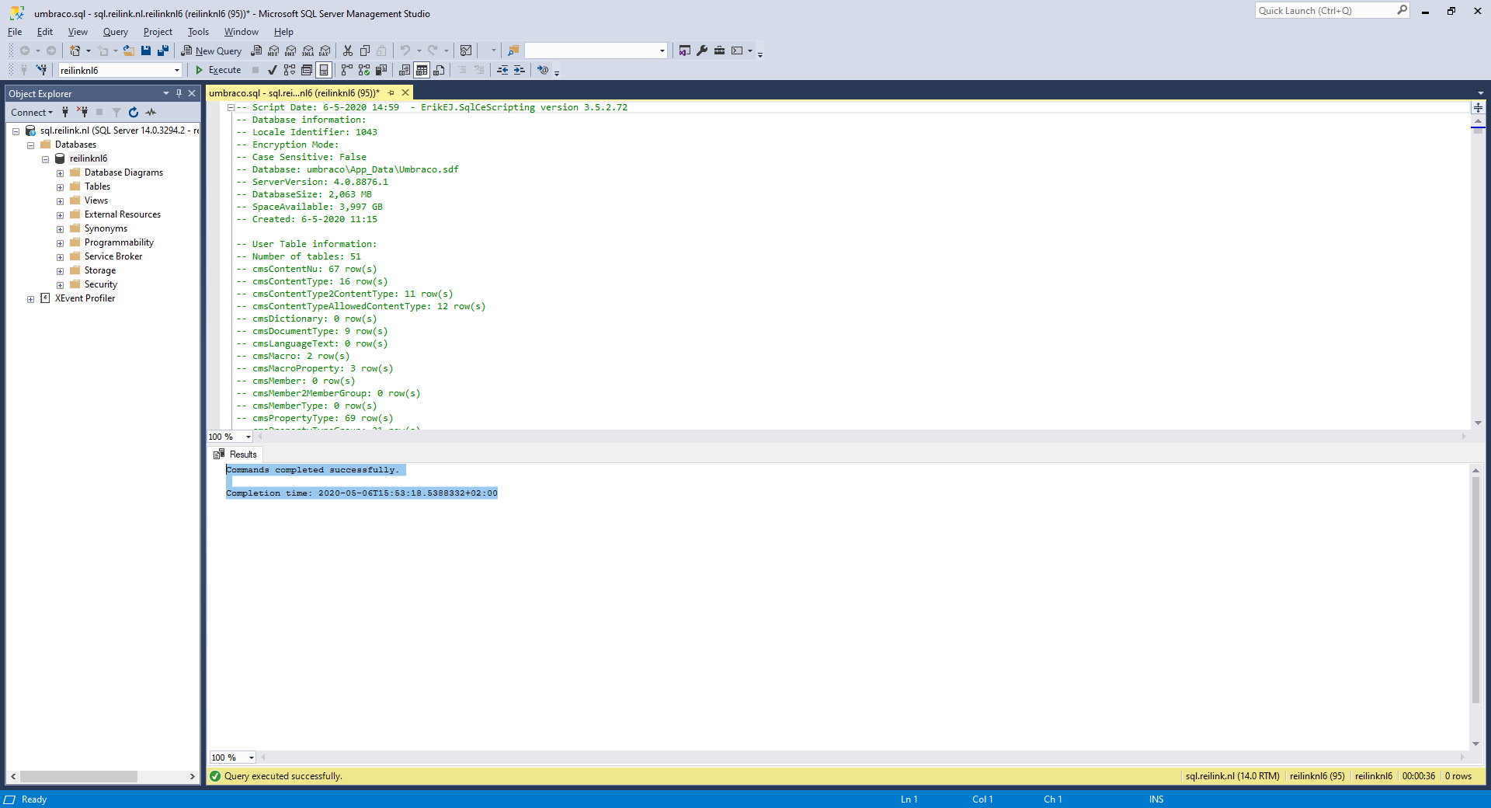
Task: Click the Save floppy disk icon
Action: point(146,50)
